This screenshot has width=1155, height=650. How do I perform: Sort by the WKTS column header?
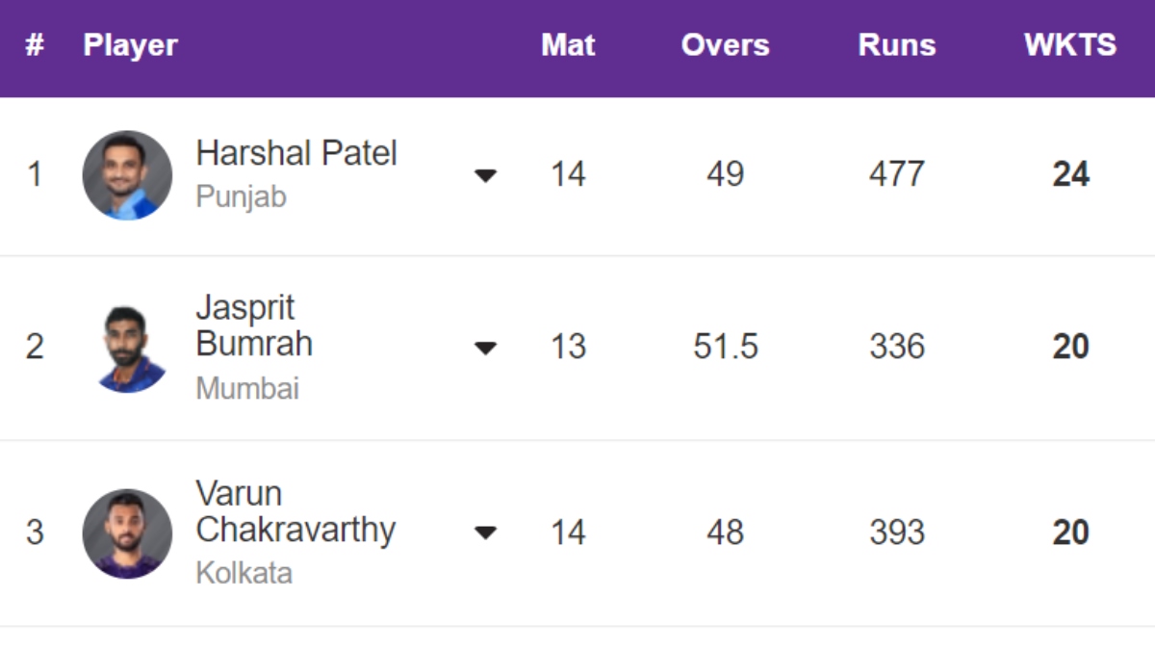(1069, 45)
